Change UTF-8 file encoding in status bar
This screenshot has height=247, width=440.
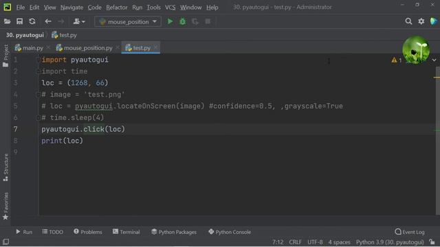[315, 242]
